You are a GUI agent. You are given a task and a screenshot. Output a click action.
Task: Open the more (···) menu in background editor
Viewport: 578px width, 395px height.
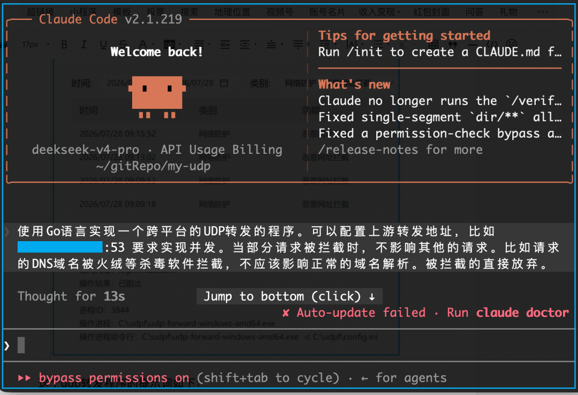point(543,12)
